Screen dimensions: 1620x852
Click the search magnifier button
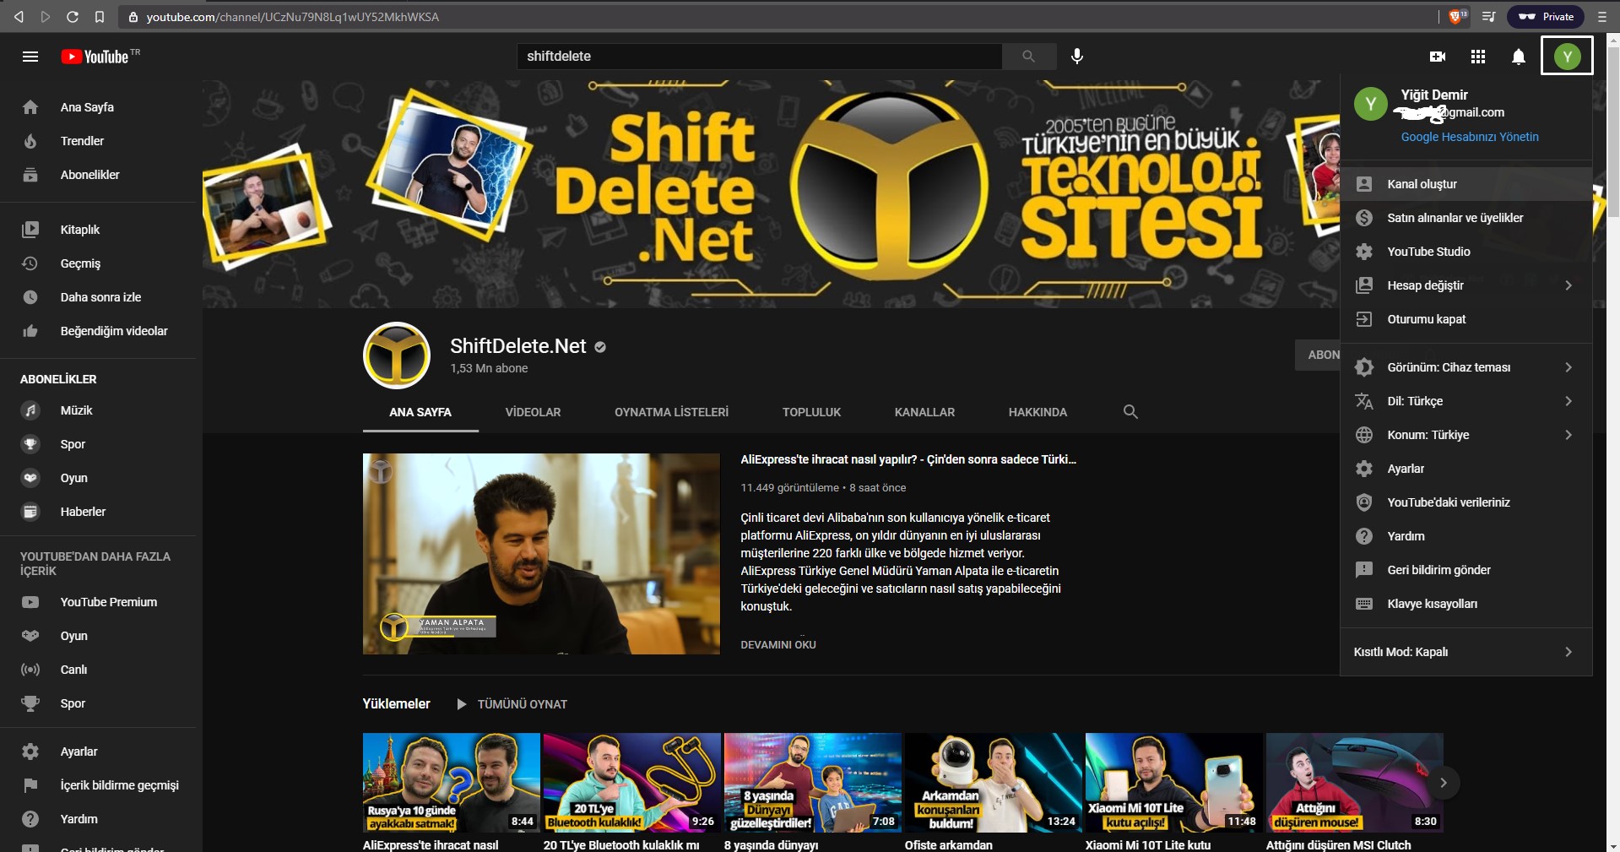coord(1028,57)
